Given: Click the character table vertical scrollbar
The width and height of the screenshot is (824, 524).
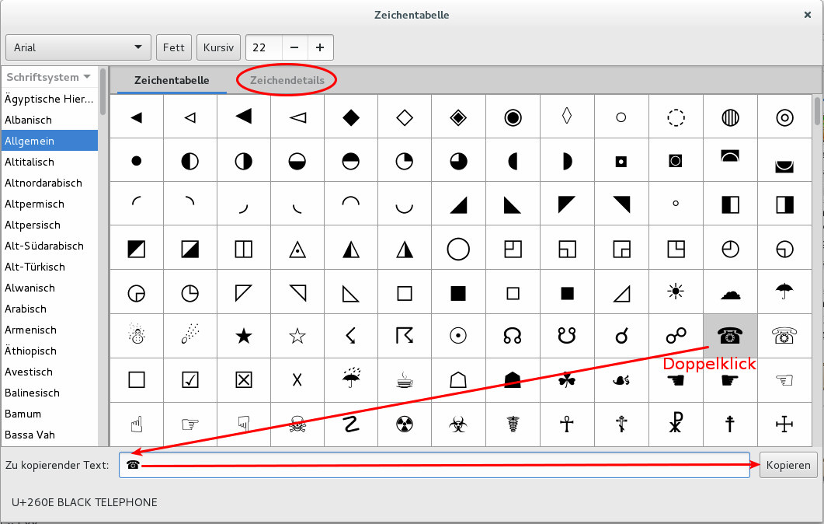Looking at the screenshot, I should click(x=817, y=110).
